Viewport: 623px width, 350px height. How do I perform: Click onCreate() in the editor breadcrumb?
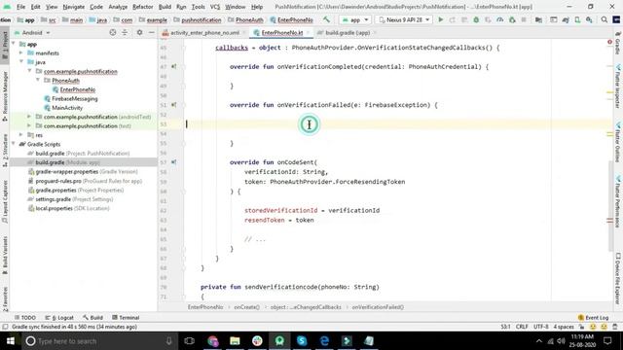246,307
